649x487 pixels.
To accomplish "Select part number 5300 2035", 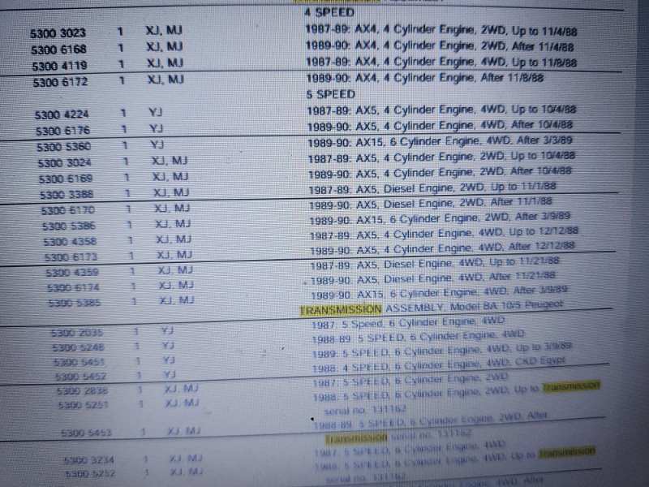I will (x=79, y=332).
